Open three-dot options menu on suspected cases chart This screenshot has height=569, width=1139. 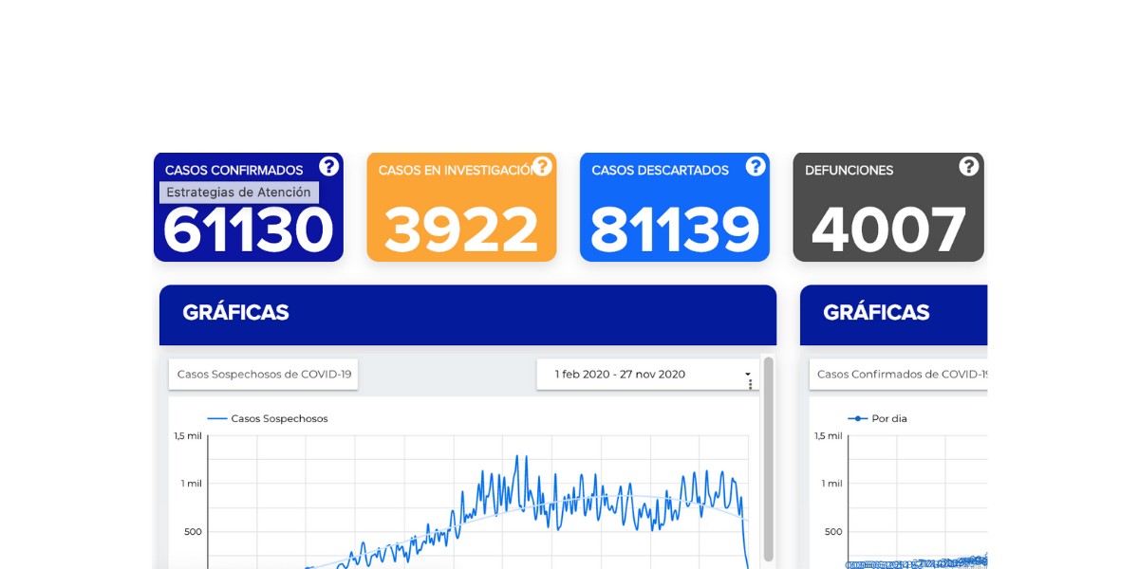point(750,384)
